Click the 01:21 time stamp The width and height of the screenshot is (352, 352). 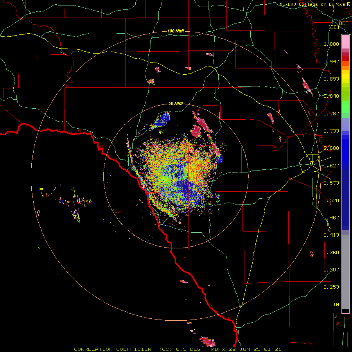click(x=272, y=349)
